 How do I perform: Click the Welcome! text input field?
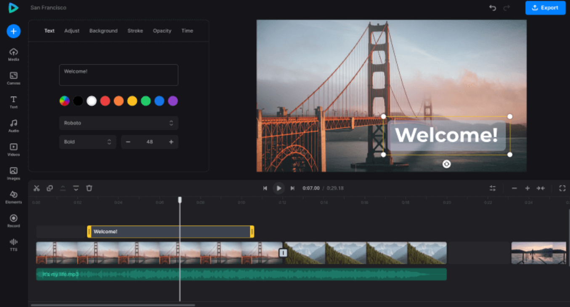tap(119, 75)
